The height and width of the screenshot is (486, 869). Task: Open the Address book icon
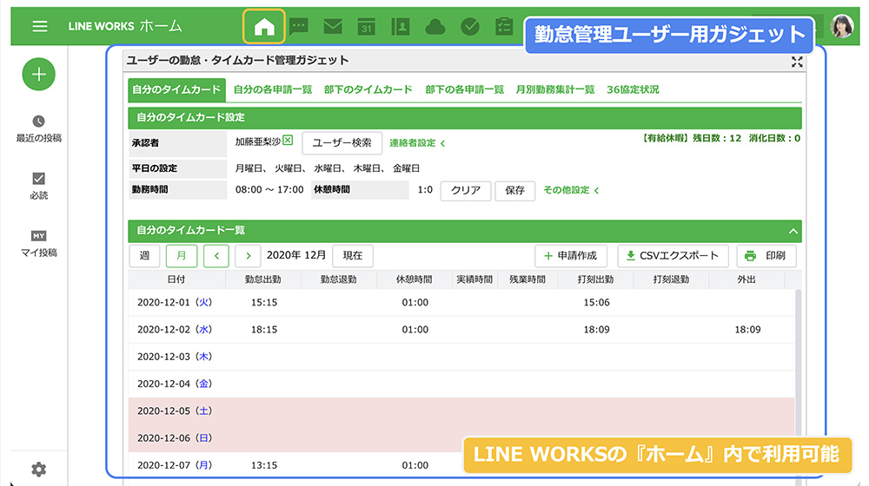400,26
